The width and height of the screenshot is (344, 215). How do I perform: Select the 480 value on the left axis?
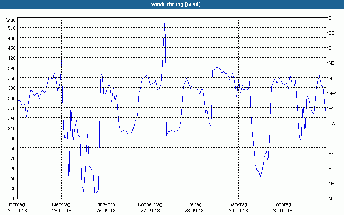click(x=12, y=38)
